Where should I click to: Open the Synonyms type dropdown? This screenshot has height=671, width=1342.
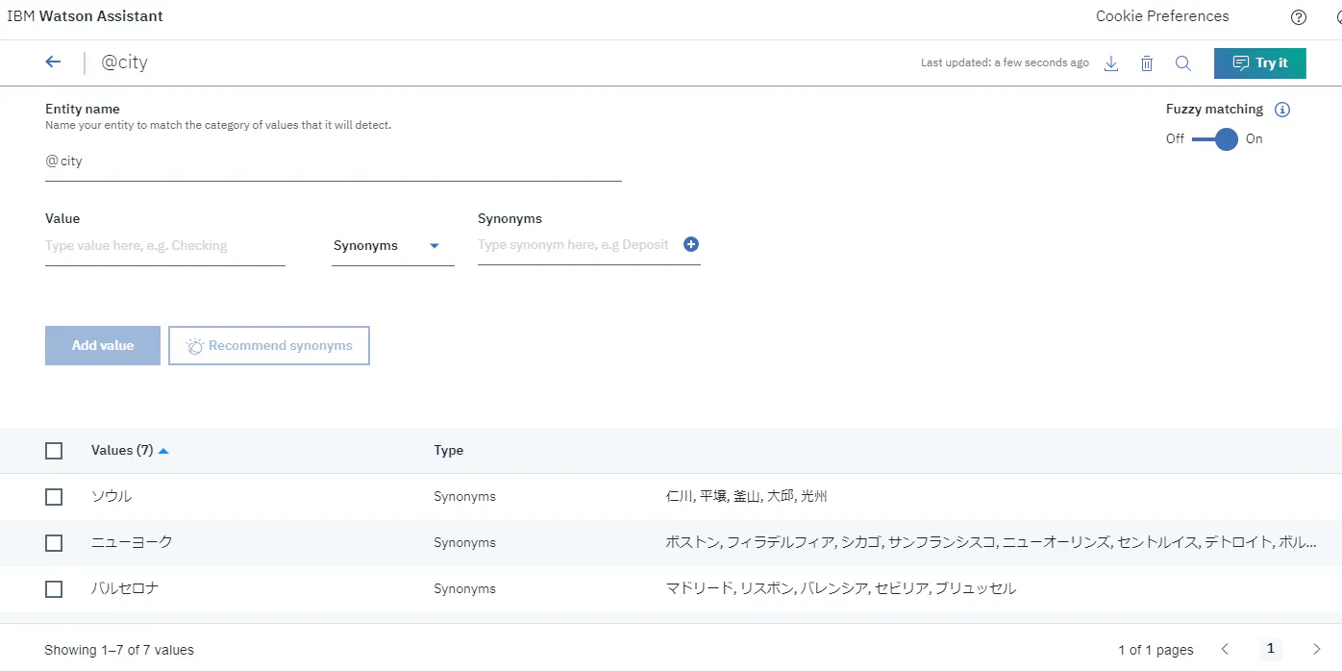point(392,245)
